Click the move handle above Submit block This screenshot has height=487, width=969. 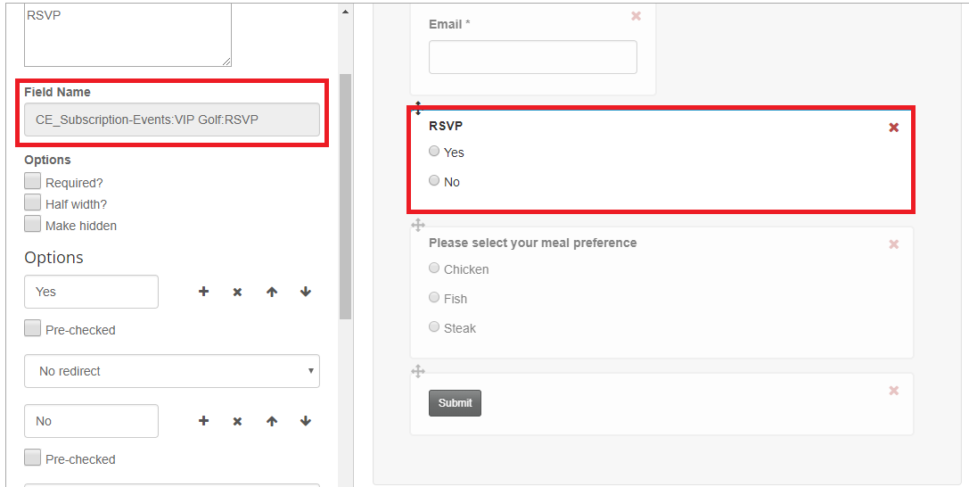tap(418, 371)
